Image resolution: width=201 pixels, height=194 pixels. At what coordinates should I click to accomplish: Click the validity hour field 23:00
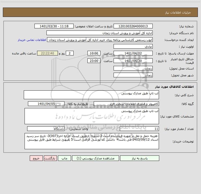coord(94,61)
